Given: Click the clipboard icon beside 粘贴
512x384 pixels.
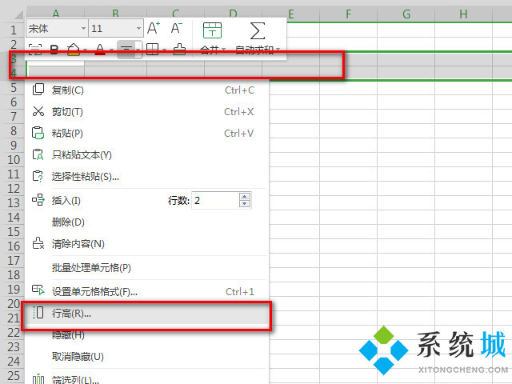Looking at the screenshot, I should (38, 133).
